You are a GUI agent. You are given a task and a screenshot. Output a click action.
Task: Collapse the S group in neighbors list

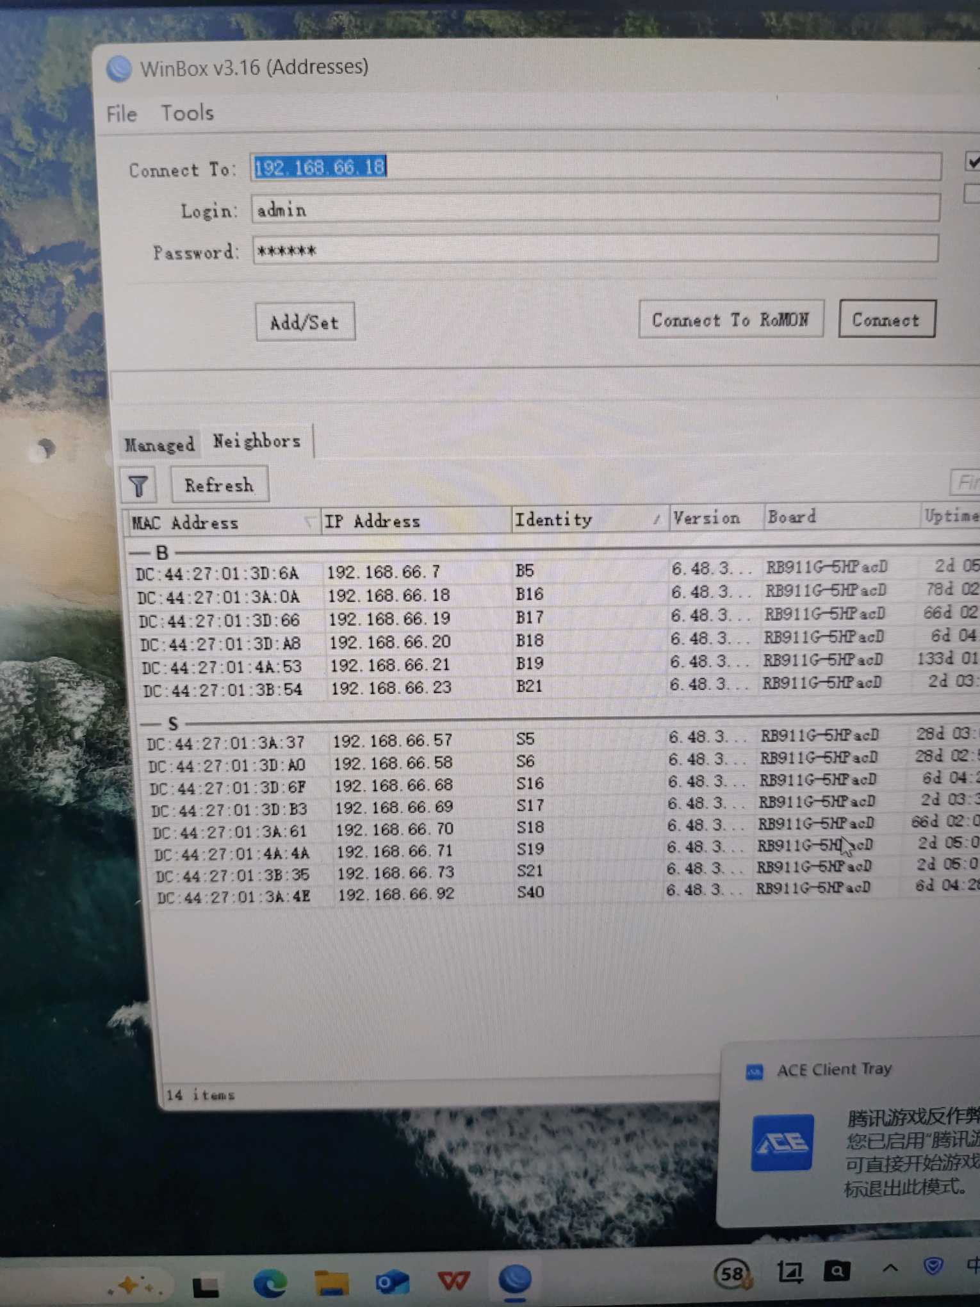coord(150,724)
